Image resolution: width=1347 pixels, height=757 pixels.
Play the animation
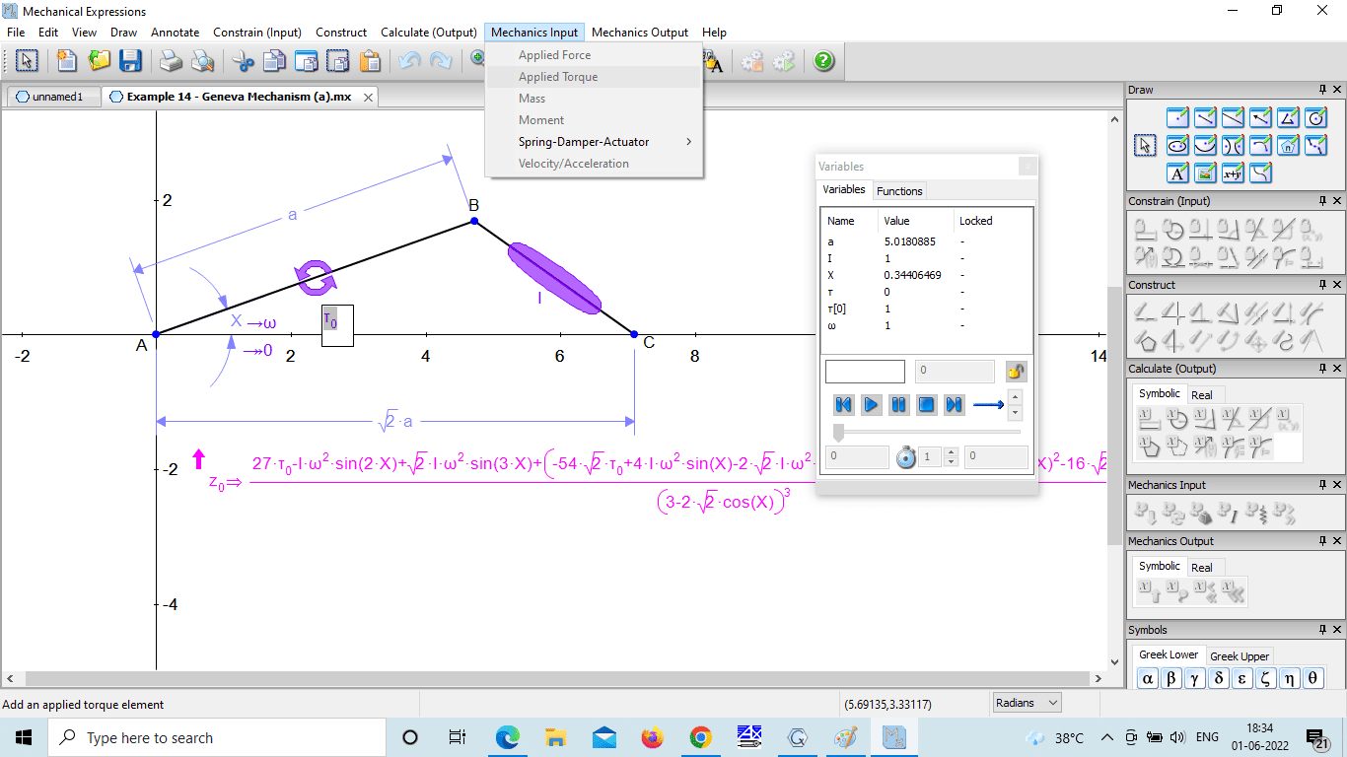point(871,404)
